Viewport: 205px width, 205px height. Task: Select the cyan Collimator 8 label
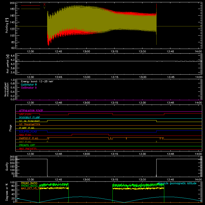pos(29,85)
